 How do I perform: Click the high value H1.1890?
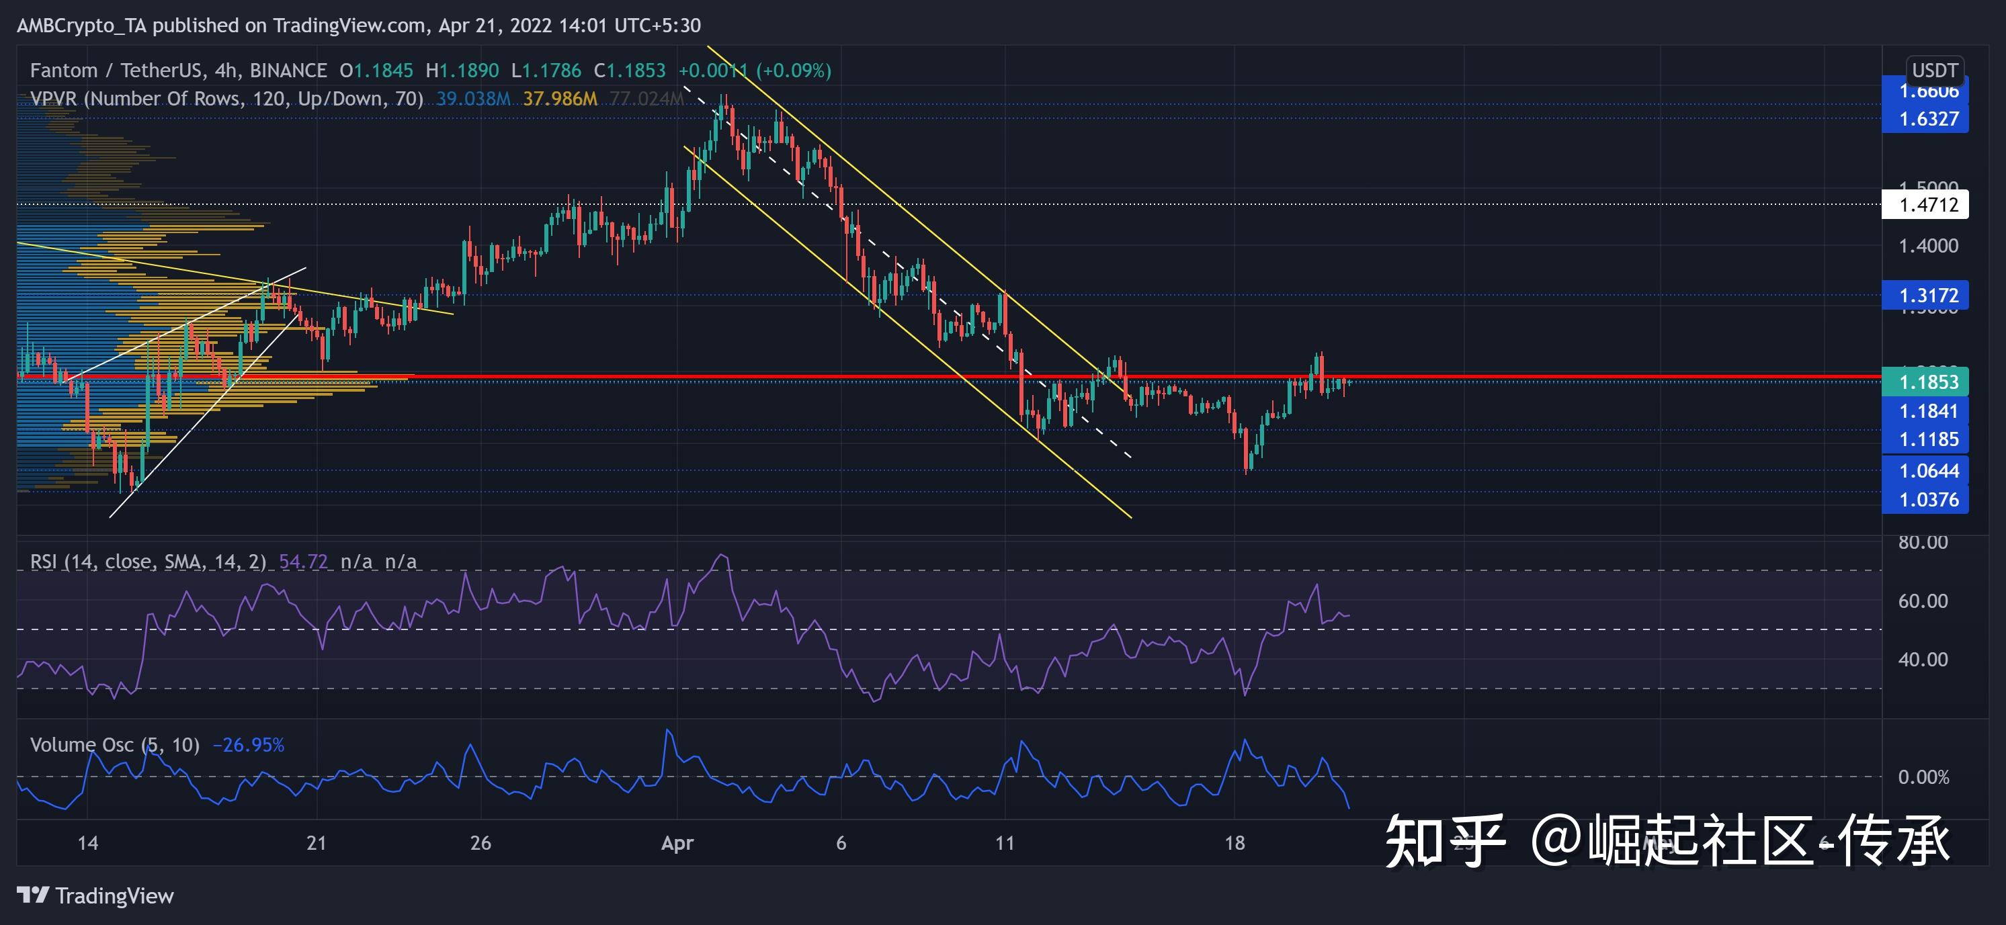[462, 71]
